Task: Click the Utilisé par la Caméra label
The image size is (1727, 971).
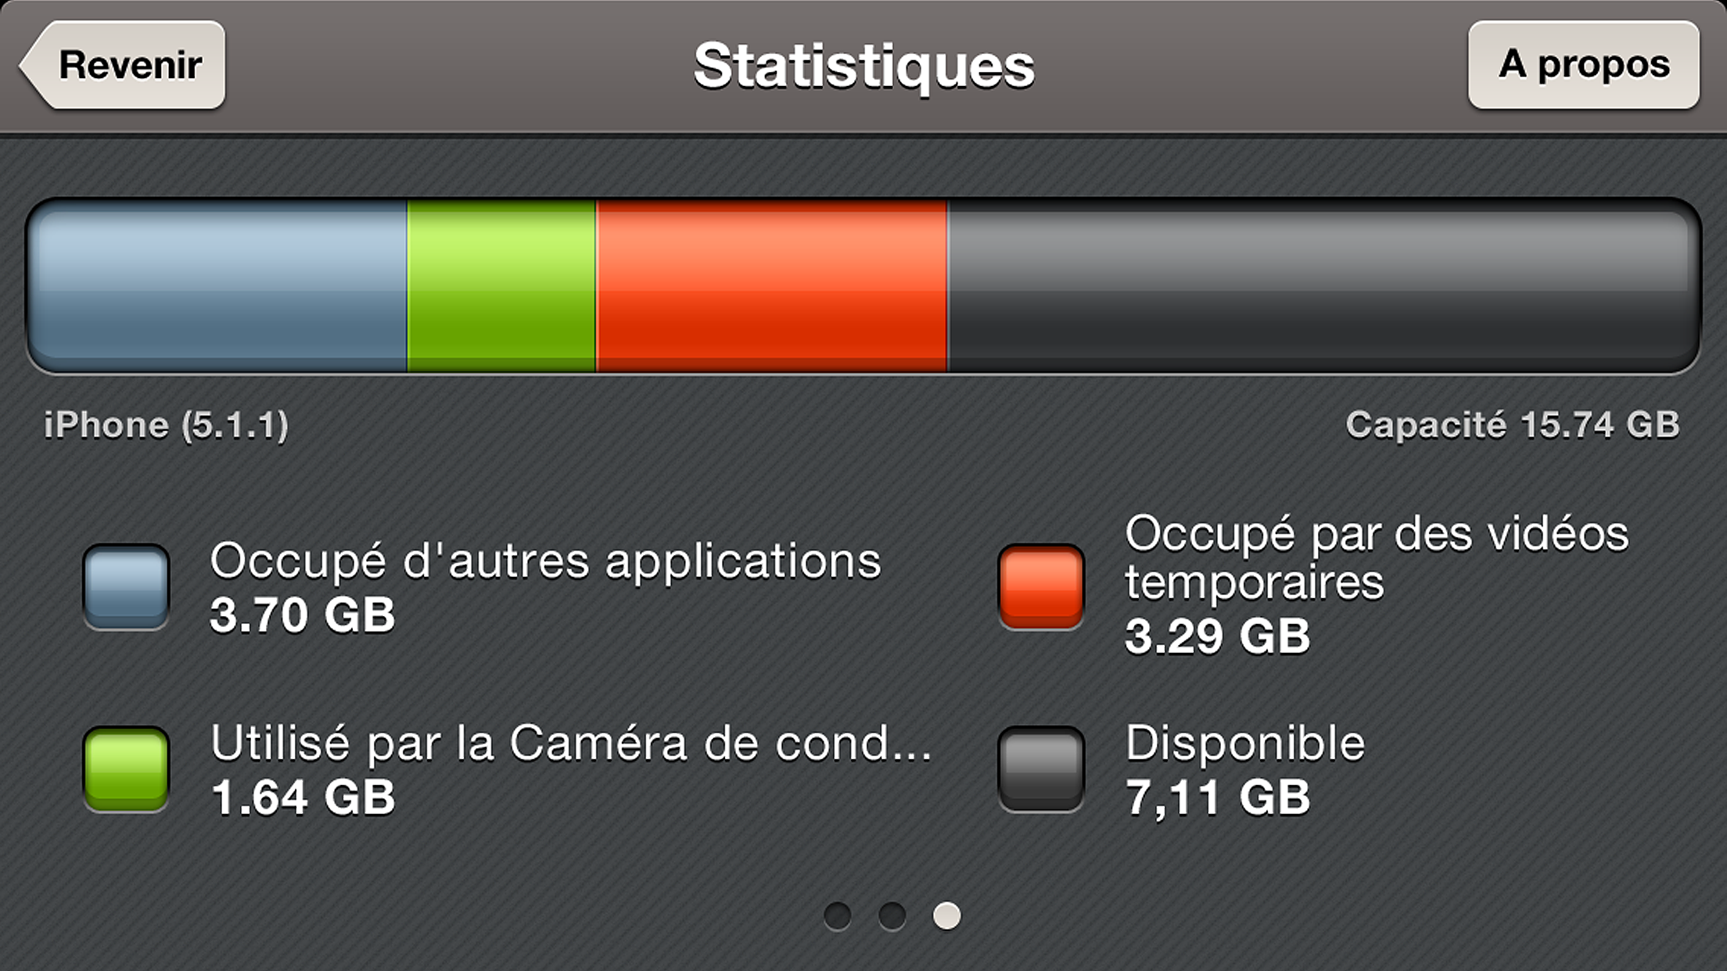Action: tap(571, 743)
